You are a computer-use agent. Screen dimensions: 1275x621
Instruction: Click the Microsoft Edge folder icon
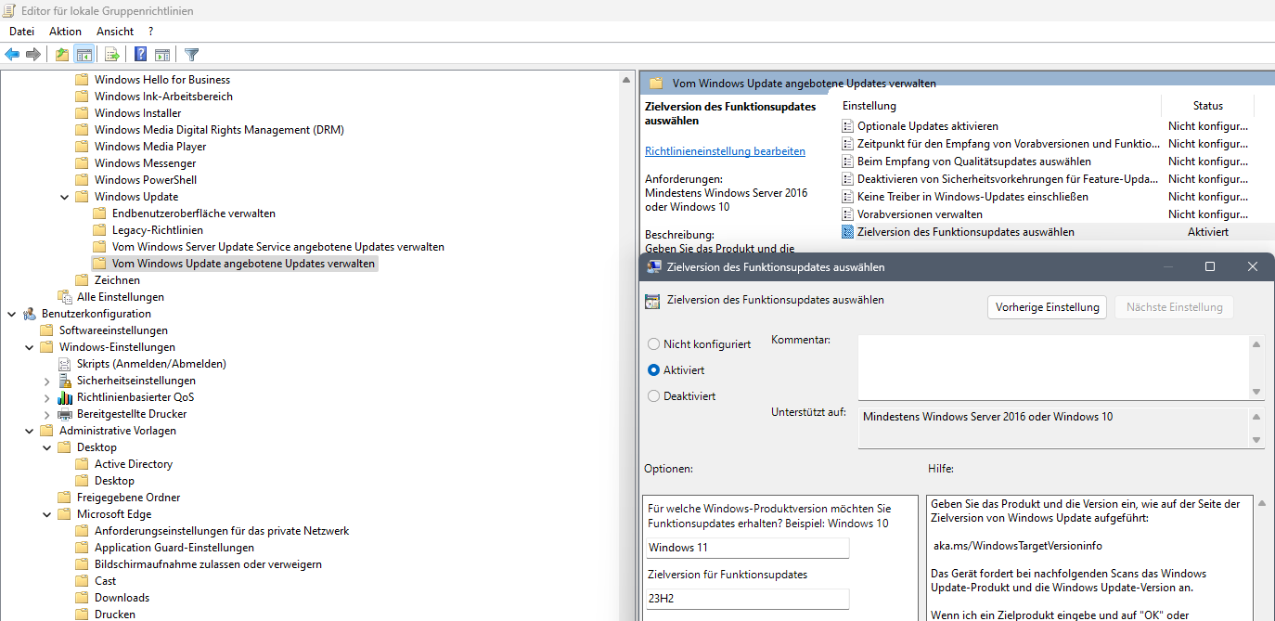[x=64, y=514]
